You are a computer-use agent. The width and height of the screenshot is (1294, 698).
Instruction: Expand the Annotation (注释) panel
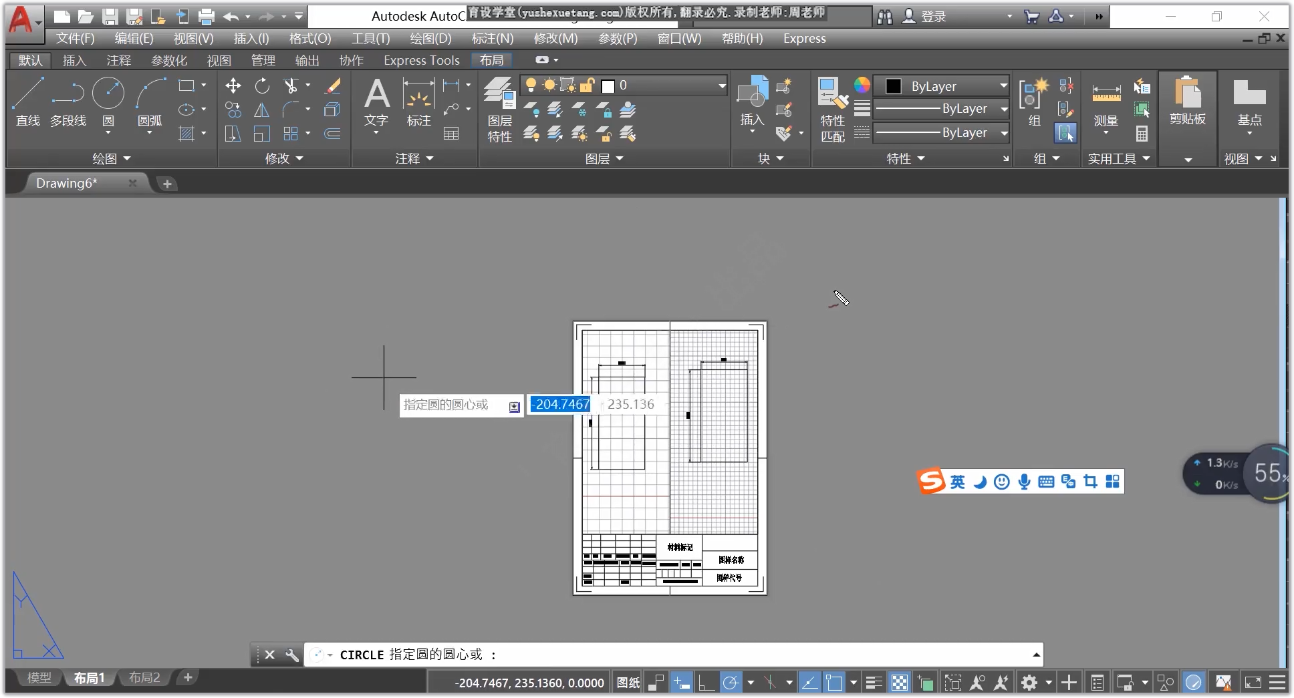pos(414,159)
